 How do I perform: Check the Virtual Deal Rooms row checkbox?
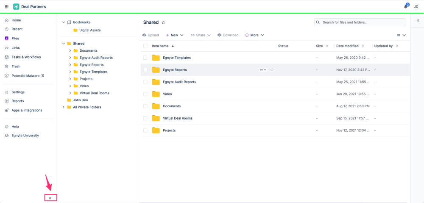coord(145,118)
